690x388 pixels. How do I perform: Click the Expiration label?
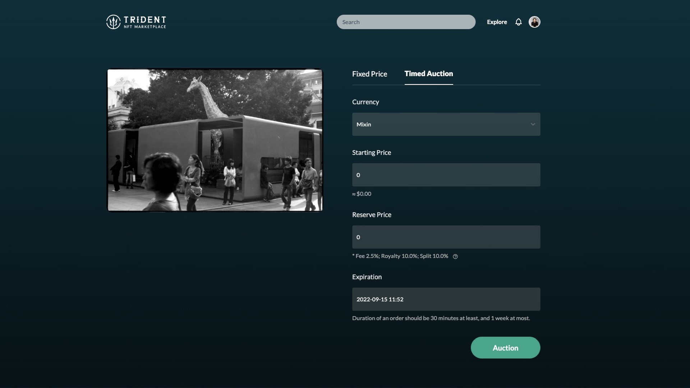(x=367, y=277)
